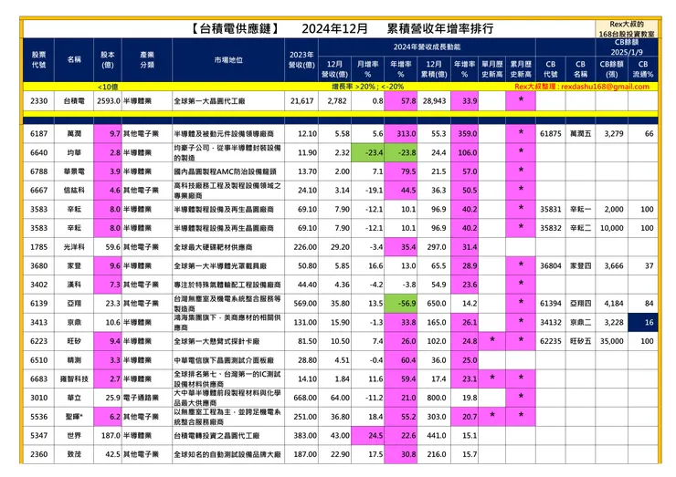The width and height of the screenshot is (676, 477).
Task: Click the green -56.9 yearly growth cell
Action: [x=401, y=303]
